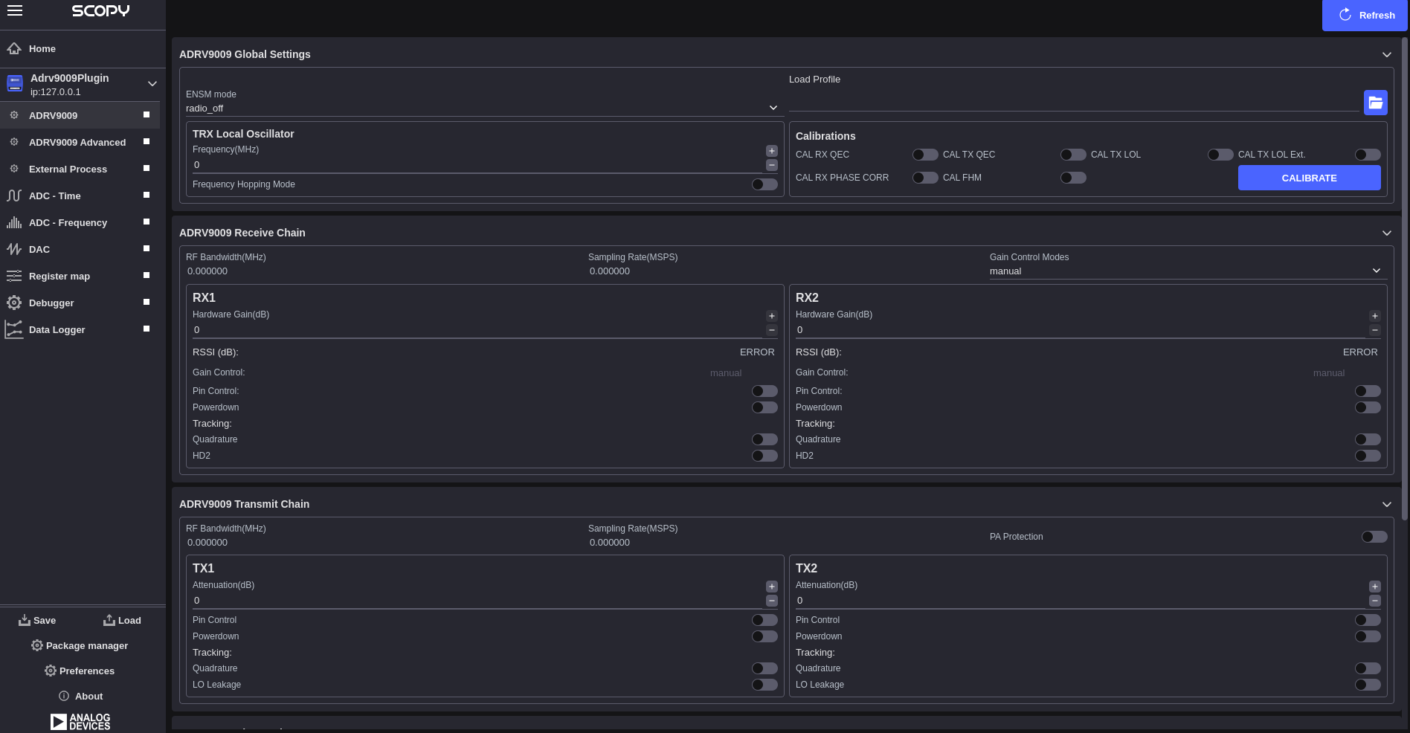
Task: Click the TX2 Attenuation value field
Action: (x=1081, y=601)
